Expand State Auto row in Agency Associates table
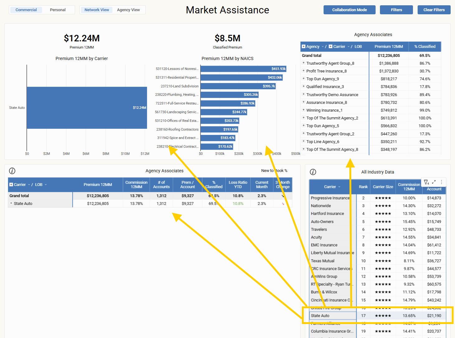 [11, 203]
